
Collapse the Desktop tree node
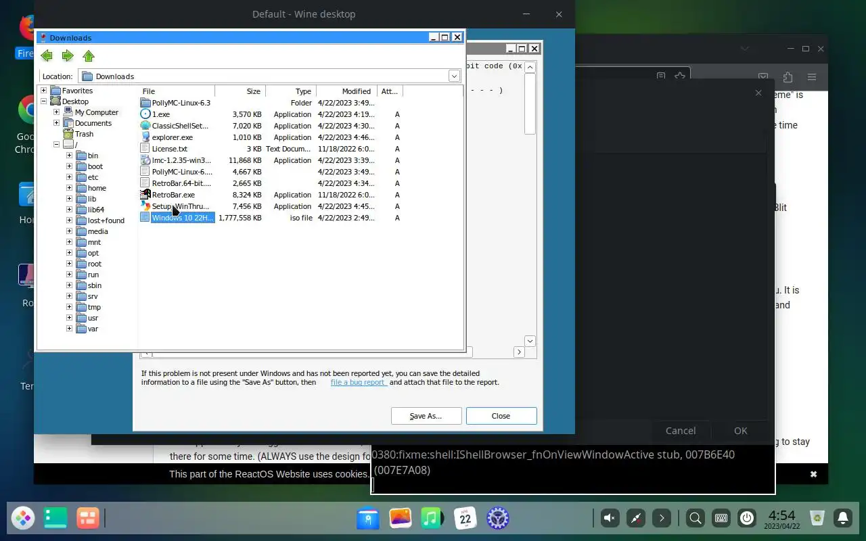[44, 101]
